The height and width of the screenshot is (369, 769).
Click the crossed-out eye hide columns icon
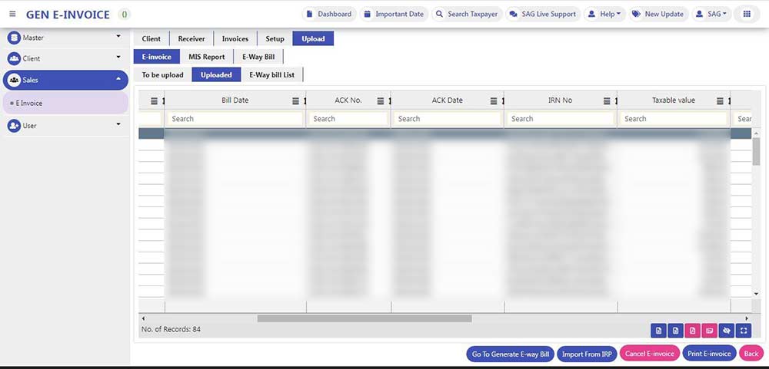coord(726,330)
